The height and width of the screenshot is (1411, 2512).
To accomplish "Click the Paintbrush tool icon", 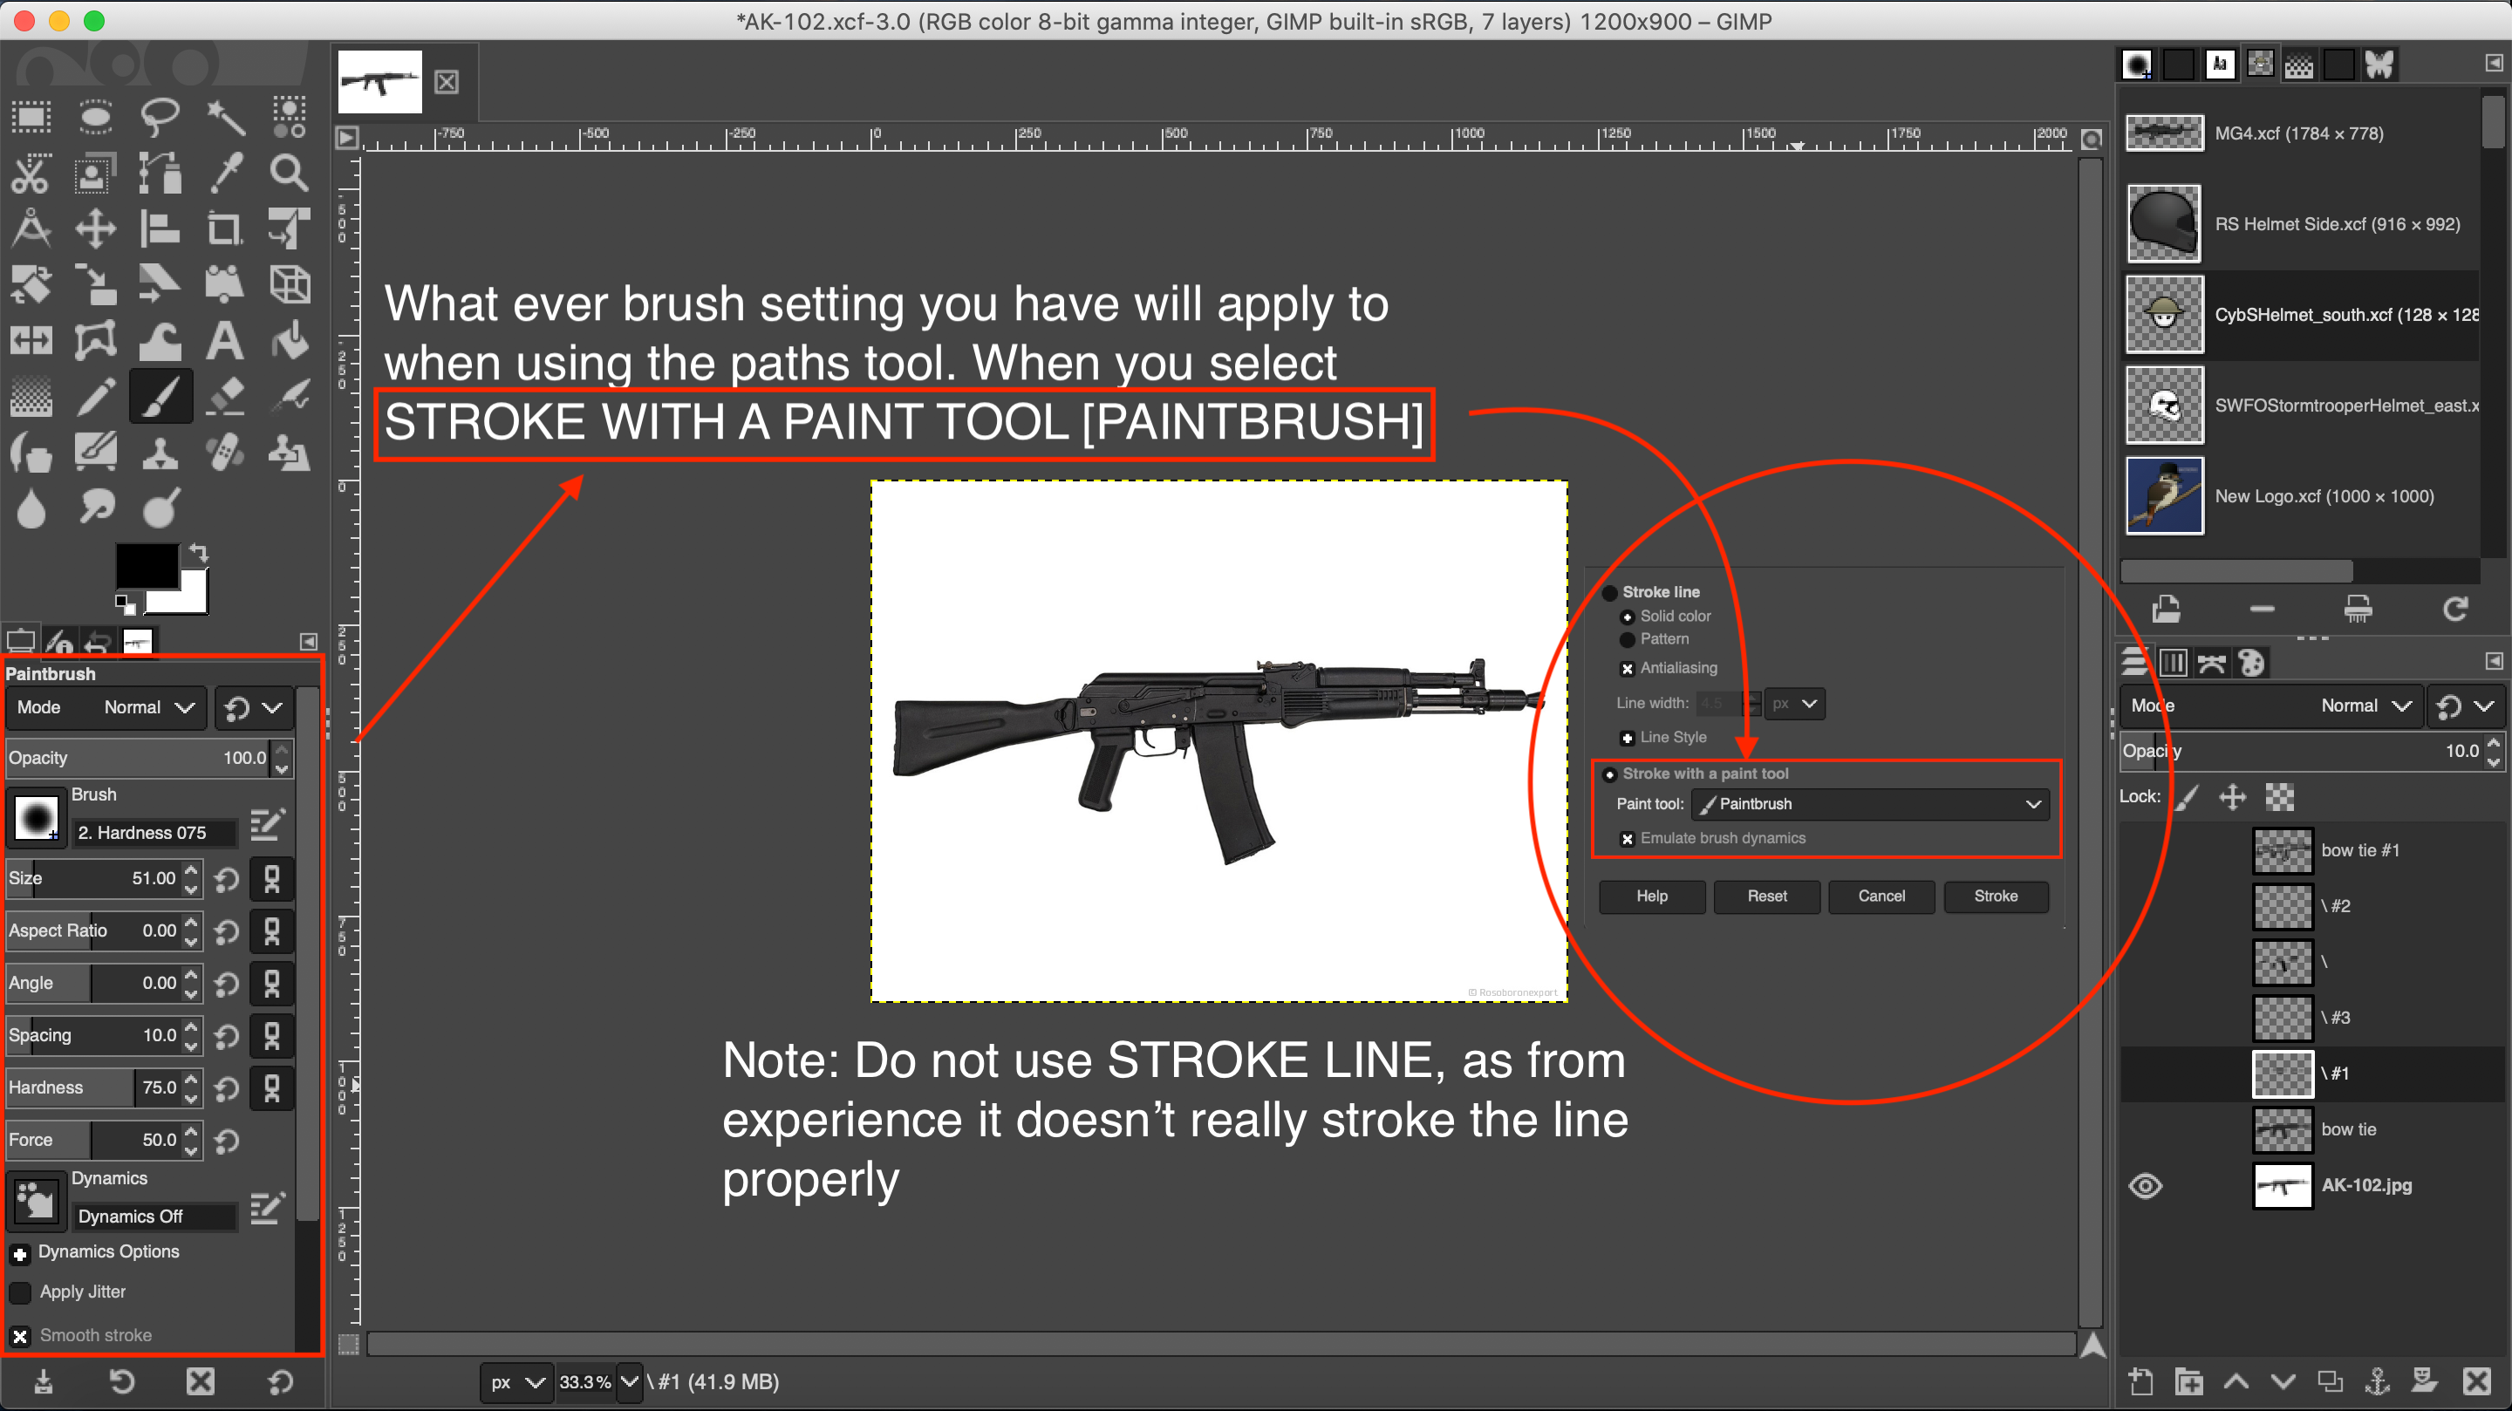I will coord(160,397).
